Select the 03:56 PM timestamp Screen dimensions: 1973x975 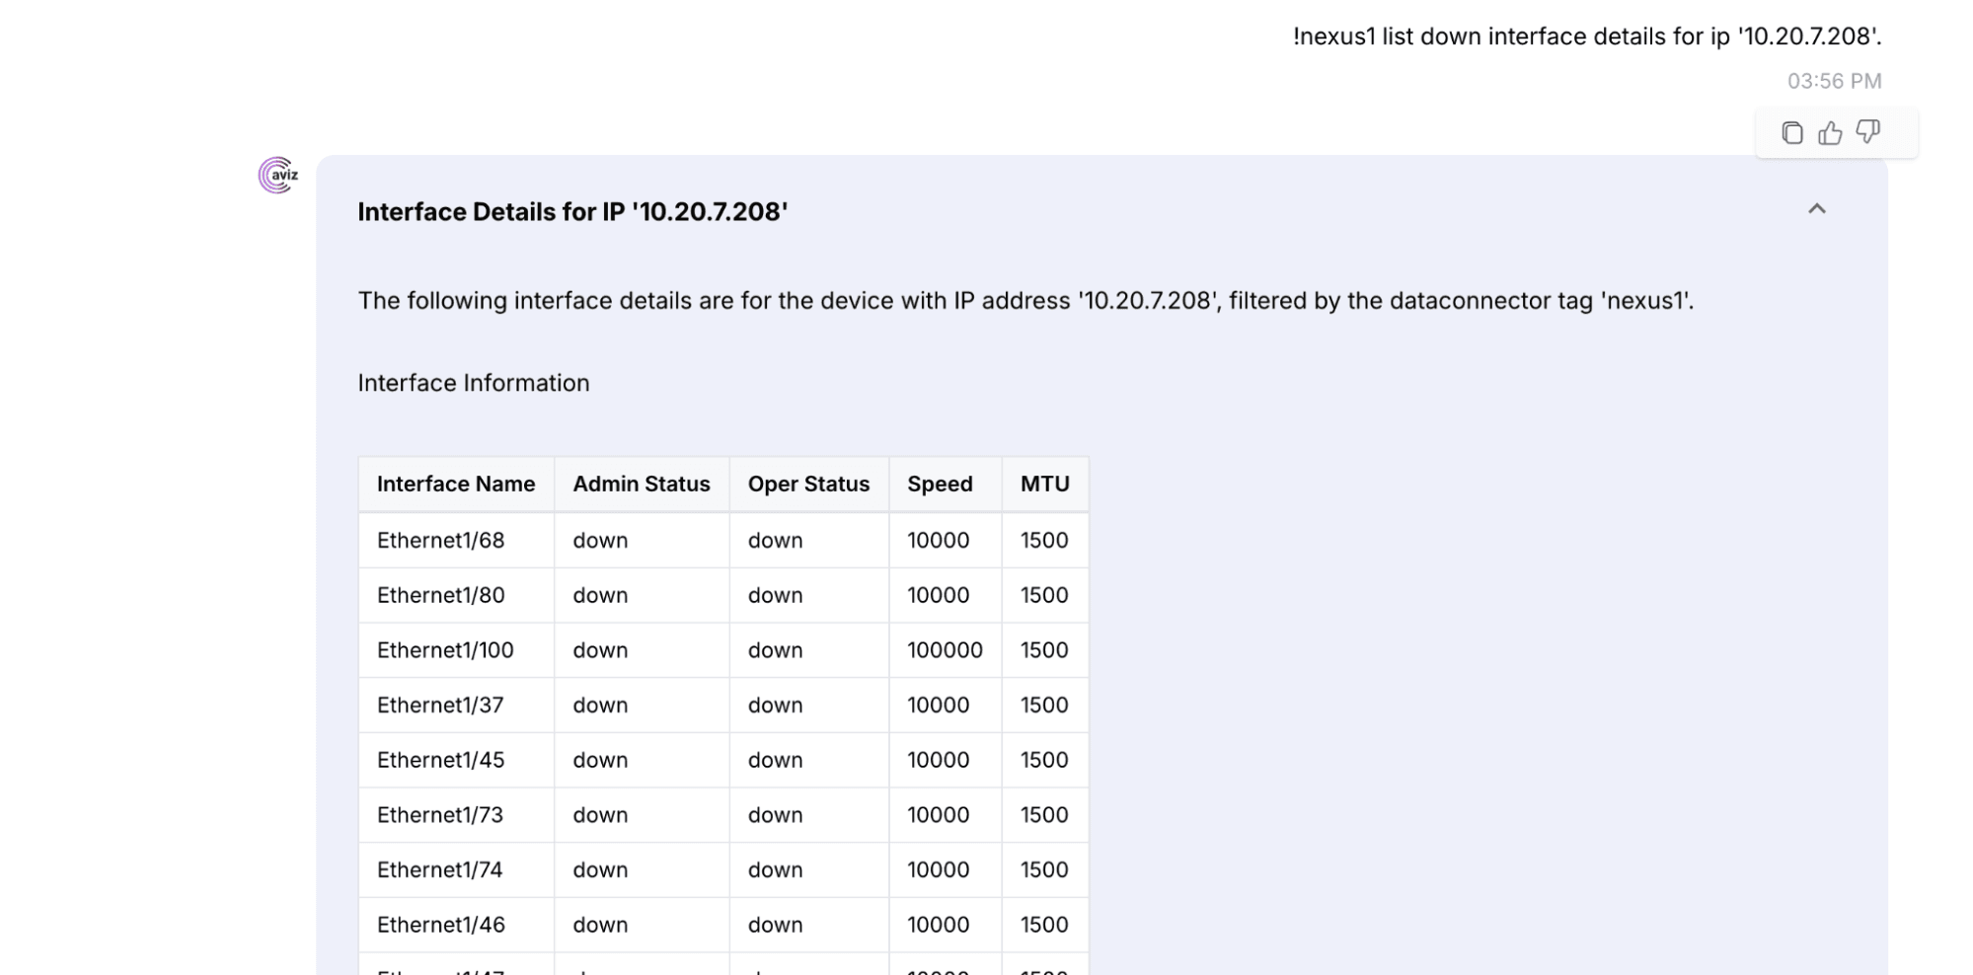(x=1833, y=80)
